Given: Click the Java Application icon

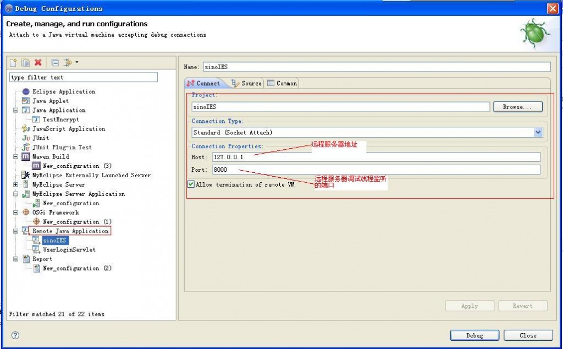Looking at the screenshot, I should click(x=26, y=110).
